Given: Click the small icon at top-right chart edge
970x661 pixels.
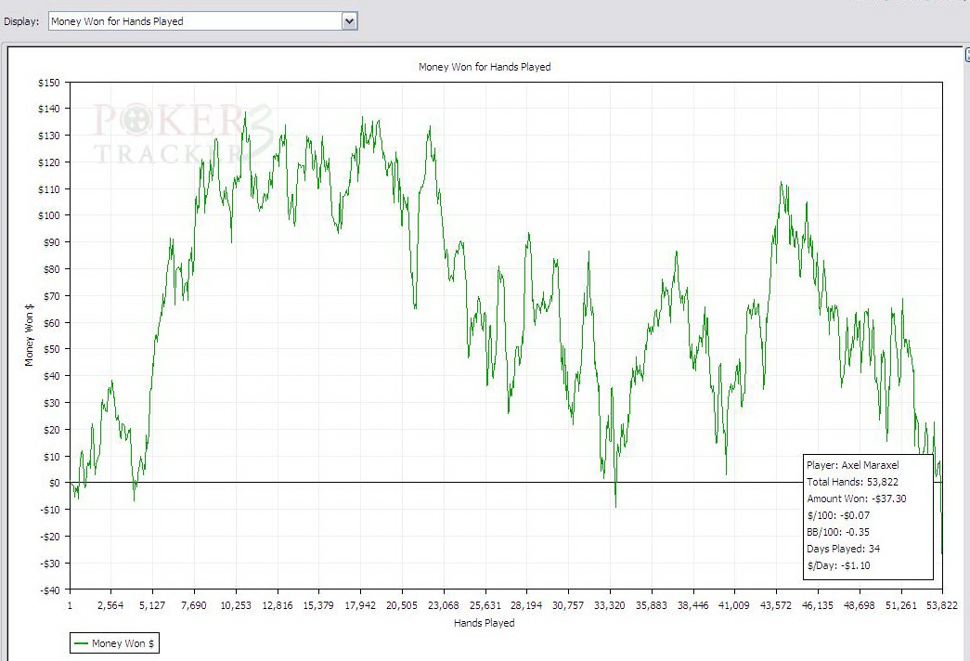Looking at the screenshot, I should click(x=966, y=56).
